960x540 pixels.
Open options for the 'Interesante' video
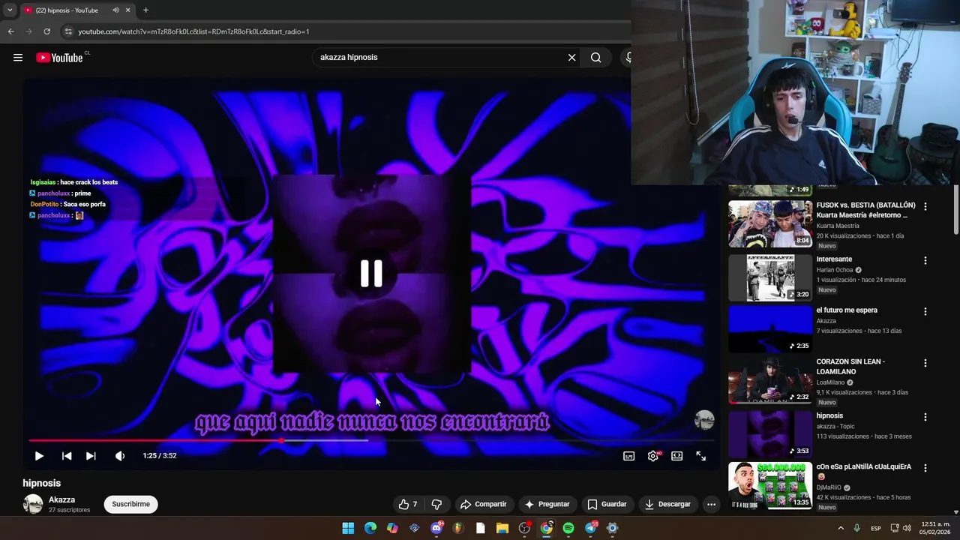point(925,260)
